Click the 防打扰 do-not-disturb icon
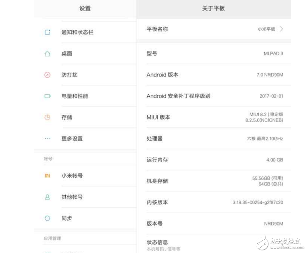Screen dimensions: 307x253 pyautogui.click(x=47, y=74)
